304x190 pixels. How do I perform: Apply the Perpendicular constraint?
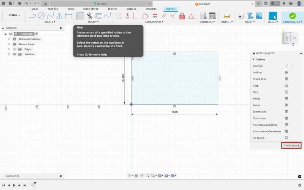click(173, 16)
